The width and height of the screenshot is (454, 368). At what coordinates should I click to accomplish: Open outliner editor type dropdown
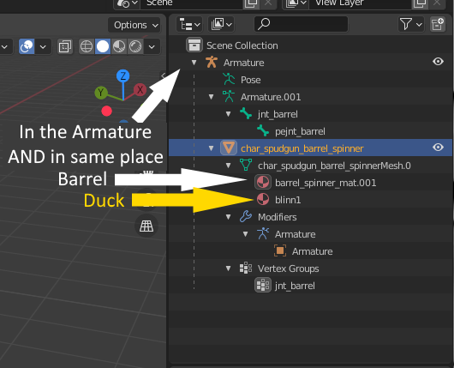tap(189, 24)
